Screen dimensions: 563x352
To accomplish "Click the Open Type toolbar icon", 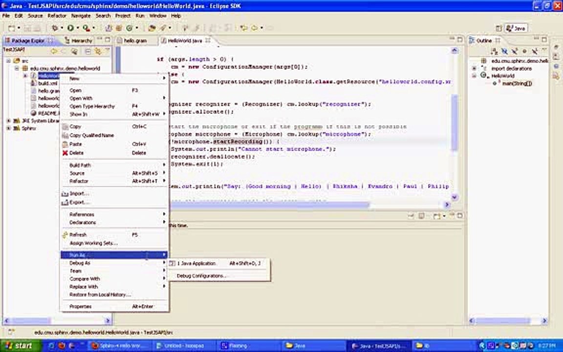I will pyautogui.click(x=152, y=28).
